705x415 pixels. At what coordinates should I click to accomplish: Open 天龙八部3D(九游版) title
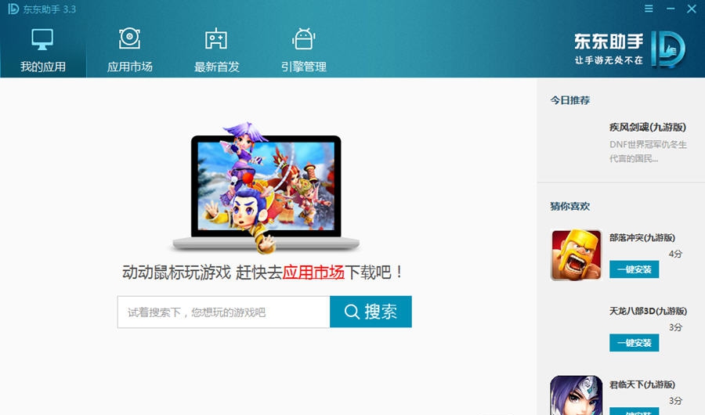coord(648,311)
